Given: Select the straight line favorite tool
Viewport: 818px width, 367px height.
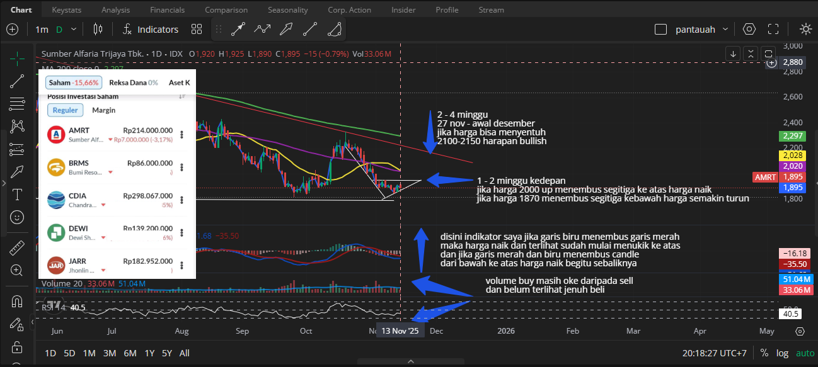Looking at the screenshot, I should [x=310, y=29].
